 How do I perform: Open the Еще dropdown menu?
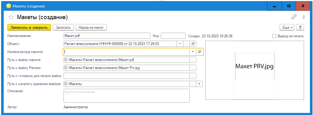(x=287, y=27)
